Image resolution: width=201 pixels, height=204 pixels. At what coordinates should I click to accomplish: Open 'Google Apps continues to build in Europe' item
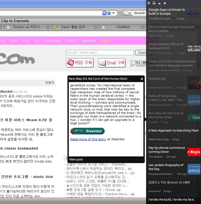click(x=167, y=12)
